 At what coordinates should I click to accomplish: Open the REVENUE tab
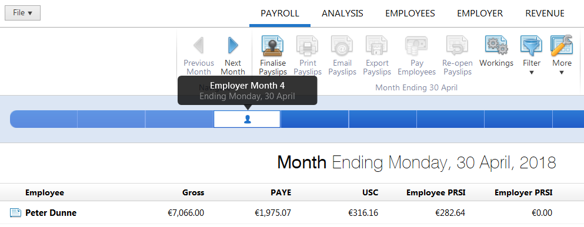point(545,13)
